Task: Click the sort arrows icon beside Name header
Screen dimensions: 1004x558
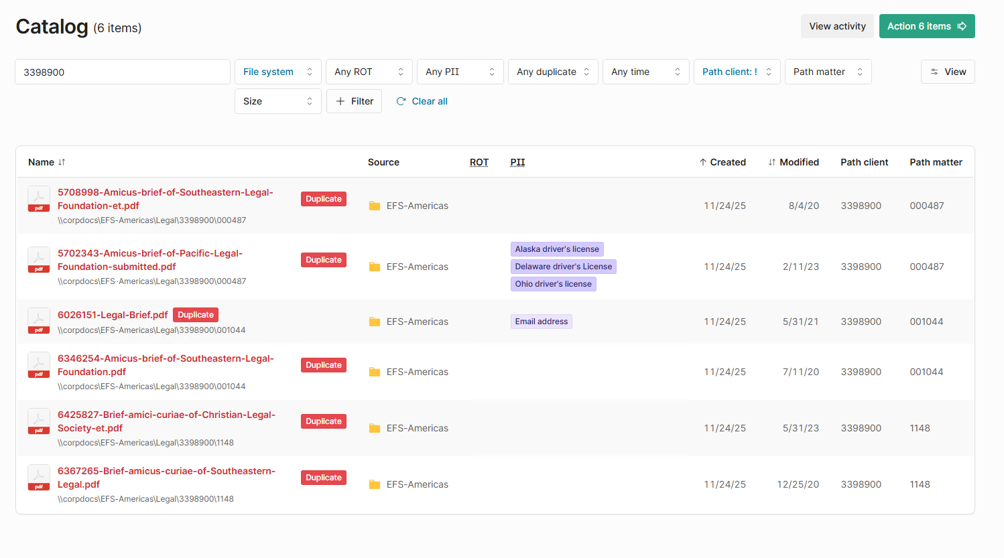Action: pos(62,162)
